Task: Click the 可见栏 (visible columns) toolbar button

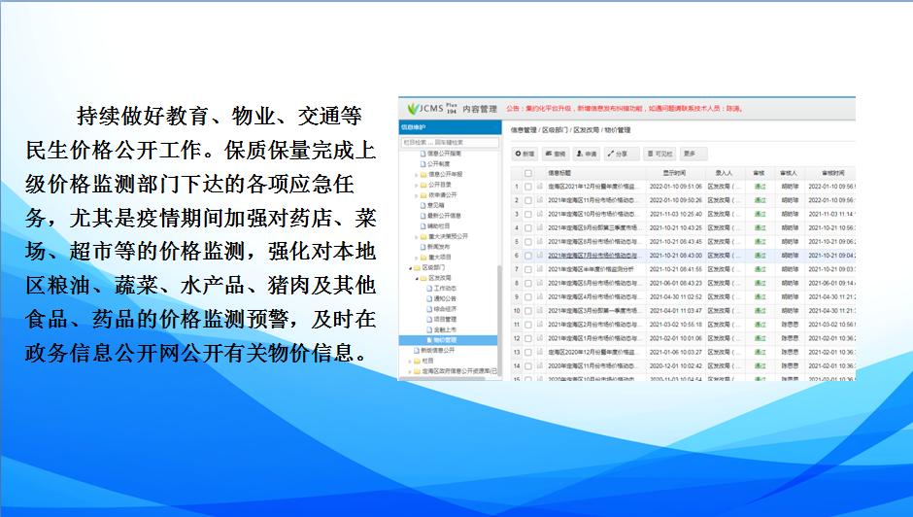Action: click(x=659, y=154)
